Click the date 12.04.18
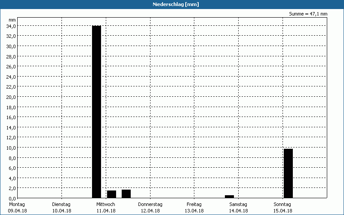Viewport: 344px width, 215px height. [150, 211]
